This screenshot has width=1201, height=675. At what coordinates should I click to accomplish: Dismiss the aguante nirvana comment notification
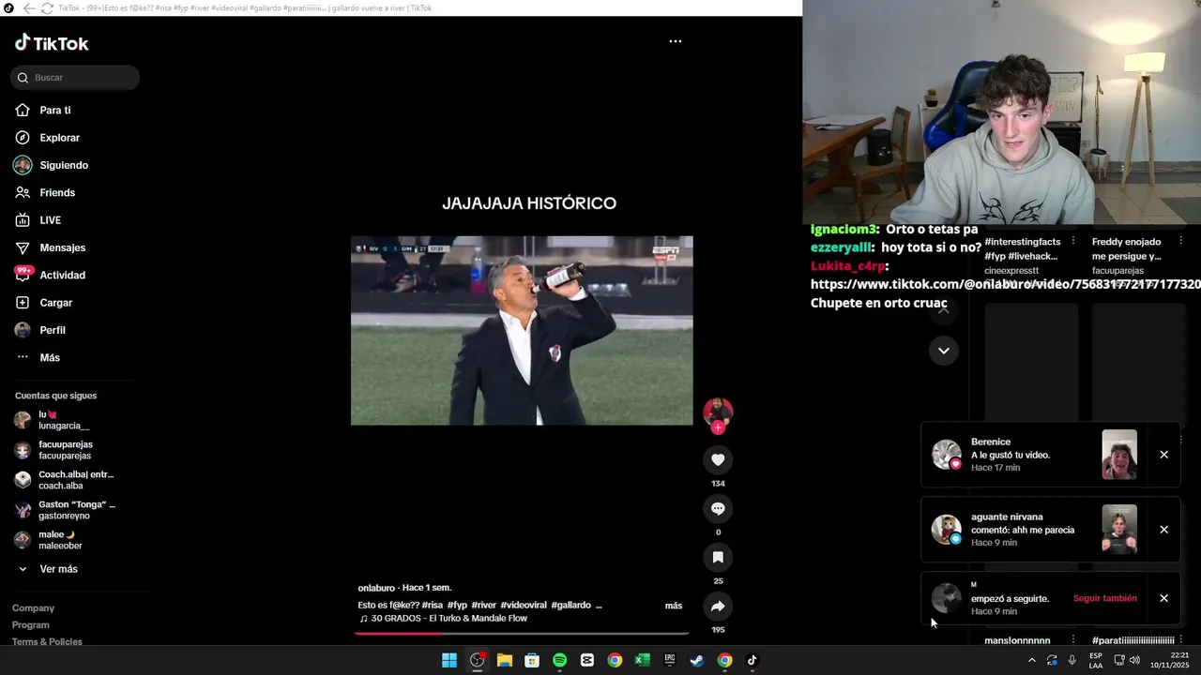(x=1163, y=530)
